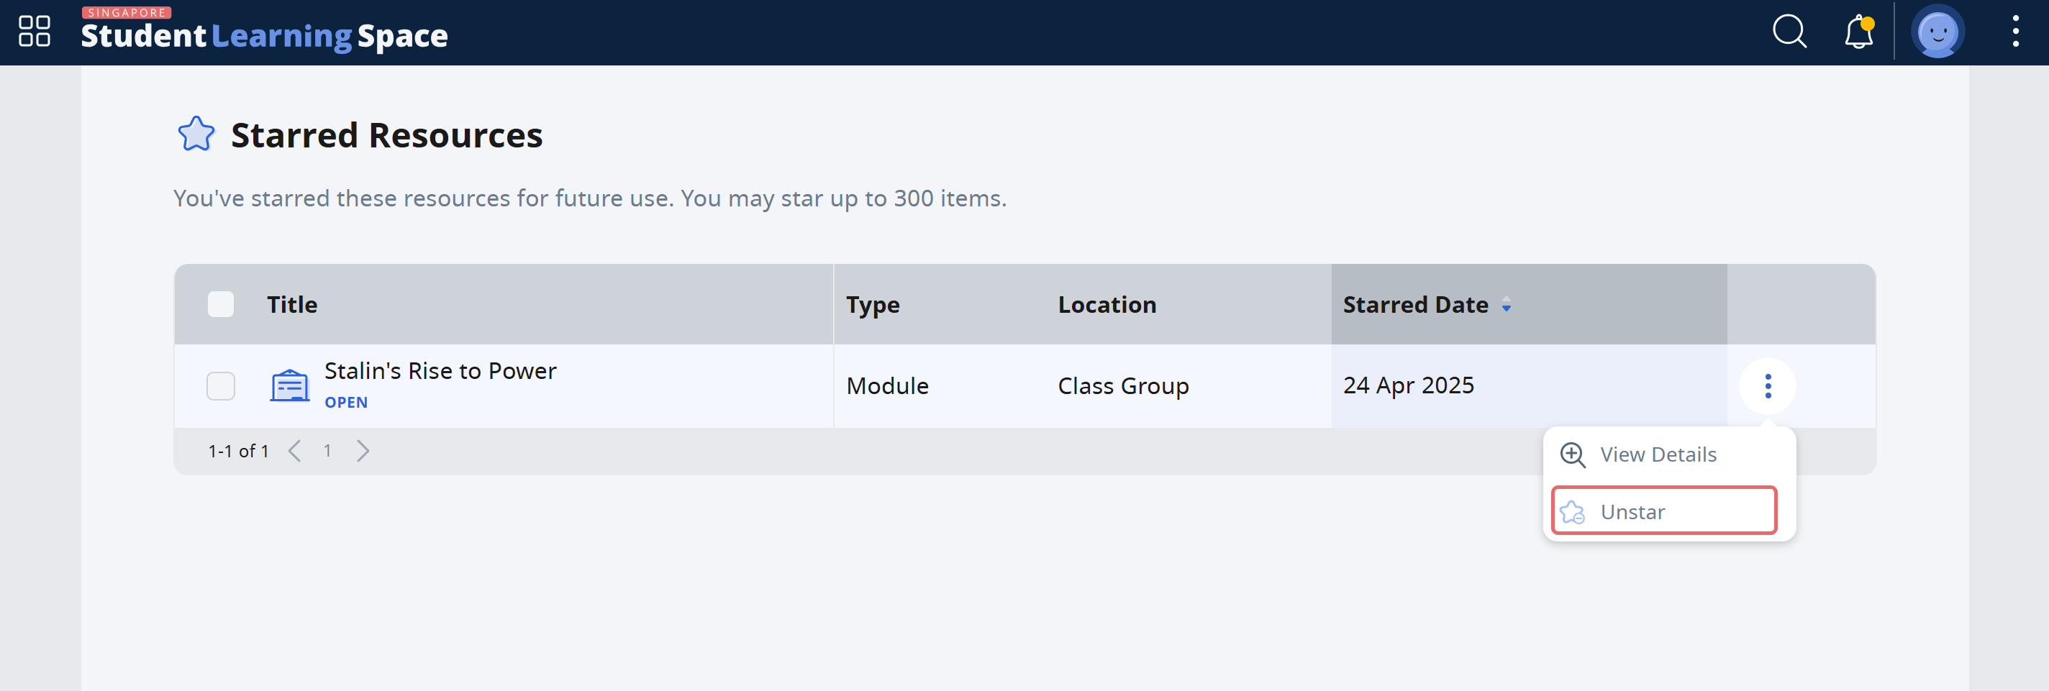Image resolution: width=2049 pixels, height=691 pixels.
Task: Open the apps grid icon in navbar
Action: (x=33, y=32)
